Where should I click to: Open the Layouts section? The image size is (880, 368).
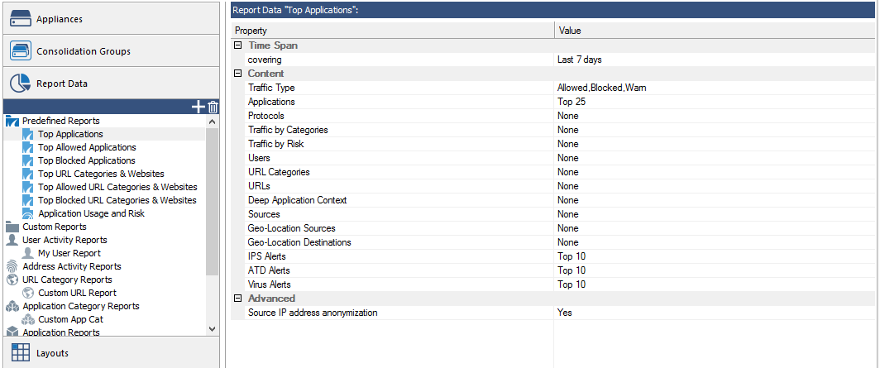point(110,353)
